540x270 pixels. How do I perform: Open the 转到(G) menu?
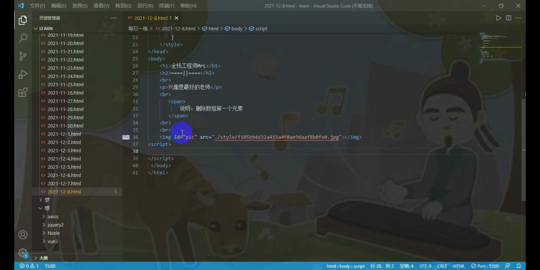(123, 6)
